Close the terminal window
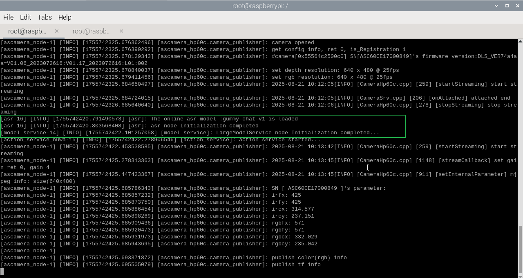This screenshot has height=278, width=523. tap(517, 6)
